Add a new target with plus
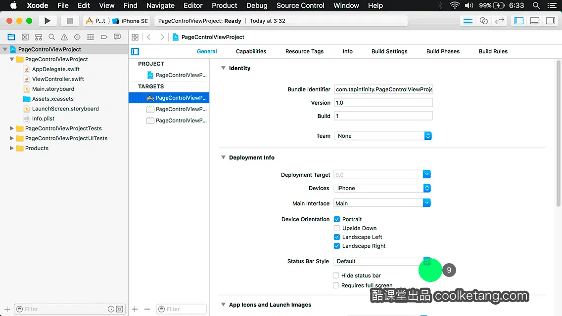This screenshot has height=316, width=562. tap(135, 309)
